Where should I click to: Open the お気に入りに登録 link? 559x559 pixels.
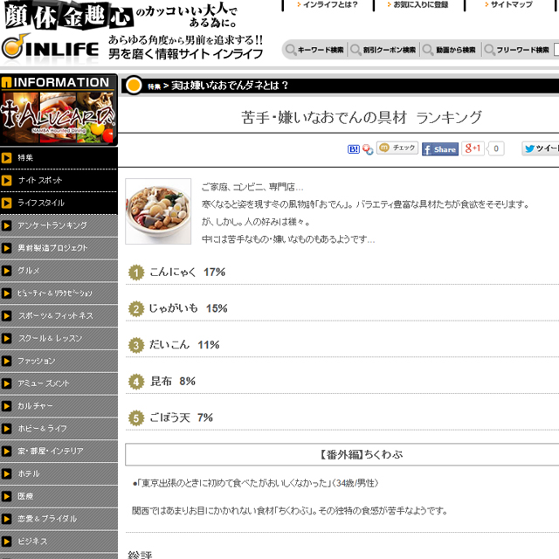pos(420,5)
